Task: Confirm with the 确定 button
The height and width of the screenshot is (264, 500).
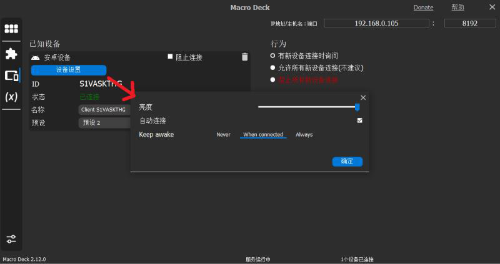Action: click(347, 161)
